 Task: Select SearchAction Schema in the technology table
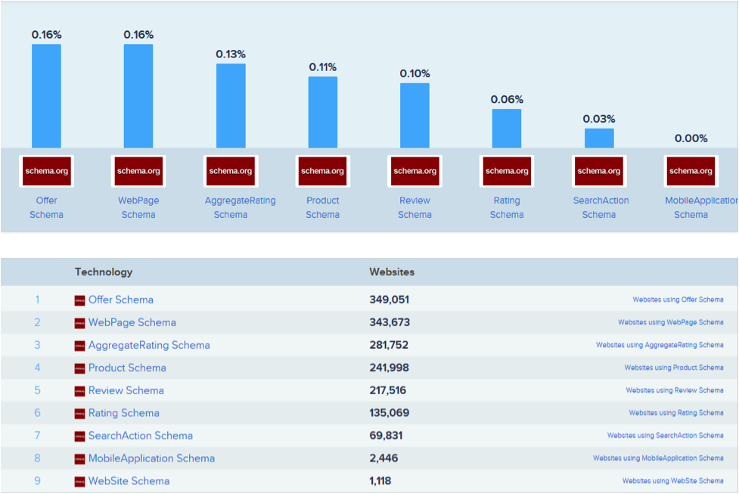point(141,436)
